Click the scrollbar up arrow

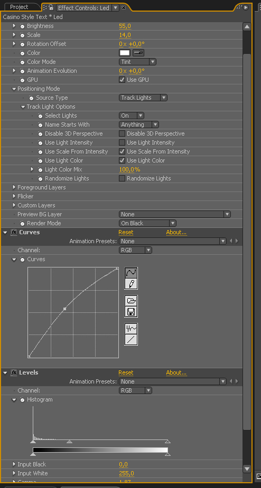[247, 27]
